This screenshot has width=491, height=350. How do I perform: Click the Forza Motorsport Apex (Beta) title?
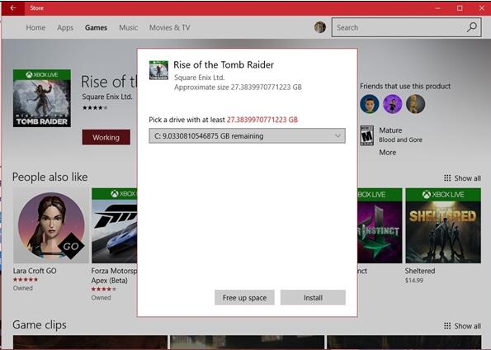click(115, 276)
